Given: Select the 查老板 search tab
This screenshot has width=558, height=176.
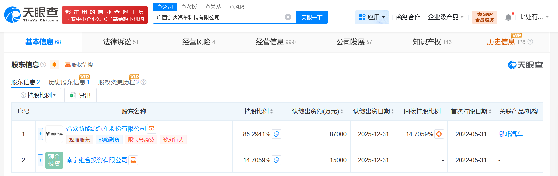Looking at the screenshot, I should coord(189,7).
